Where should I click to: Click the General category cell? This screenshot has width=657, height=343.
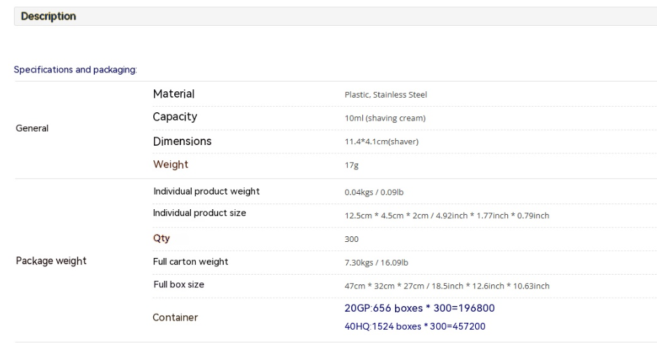pyautogui.click(x=31, y=128)
